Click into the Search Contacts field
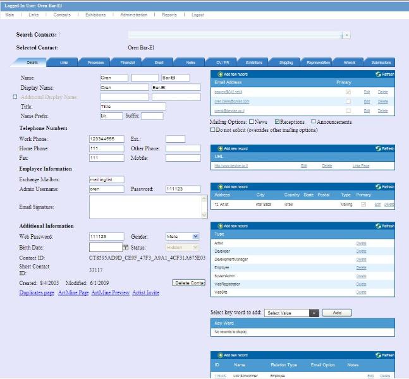 click(236, 35)
